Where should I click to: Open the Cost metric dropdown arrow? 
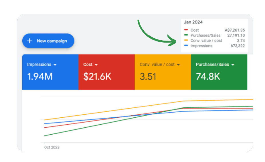click(x=96, y=65)
